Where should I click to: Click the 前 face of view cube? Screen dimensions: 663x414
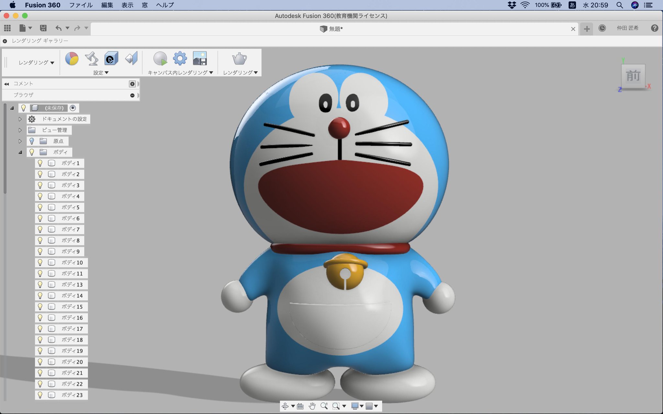[633, 76]
